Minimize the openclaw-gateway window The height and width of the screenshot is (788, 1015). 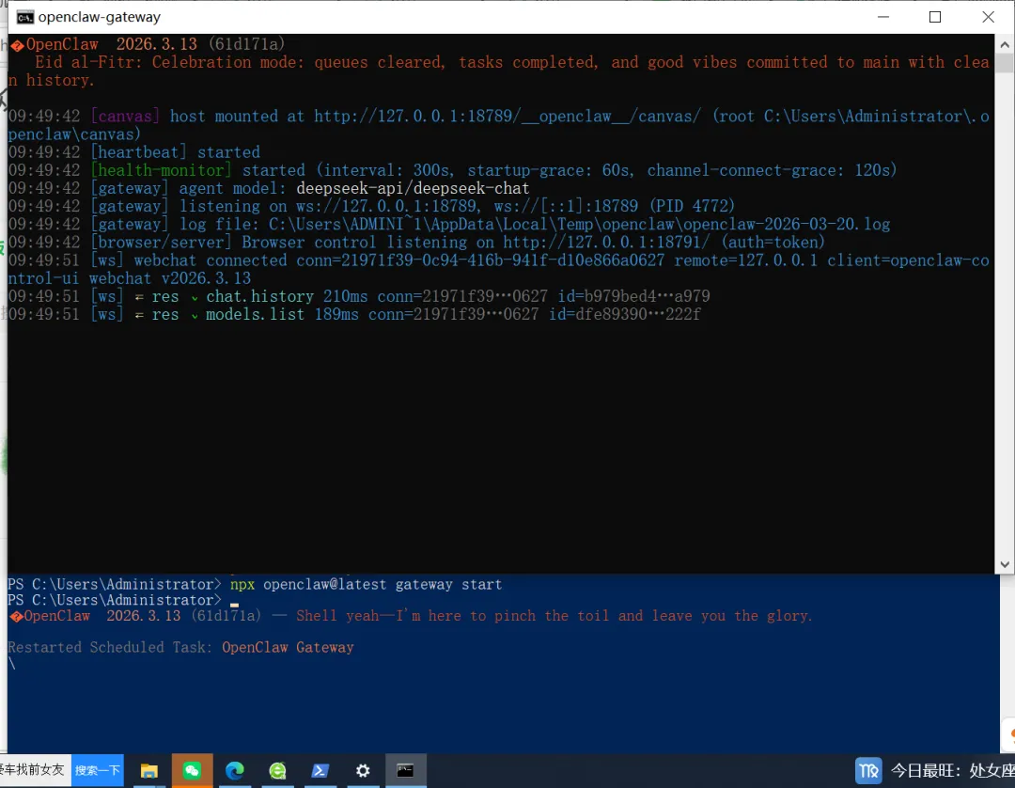882,17
